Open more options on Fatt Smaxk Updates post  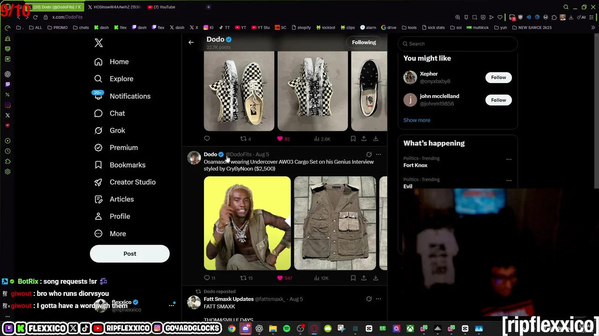(x=378, y=299)
